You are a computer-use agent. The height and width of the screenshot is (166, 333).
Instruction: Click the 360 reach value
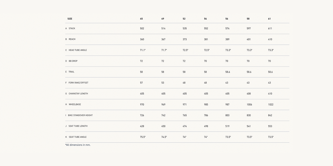142,39
